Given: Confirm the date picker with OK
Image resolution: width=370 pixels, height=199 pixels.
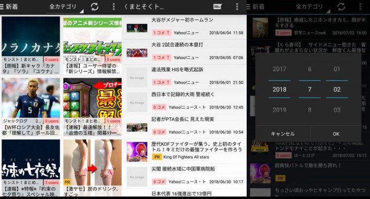Looking at the screenshot, I should click(336, 134).
